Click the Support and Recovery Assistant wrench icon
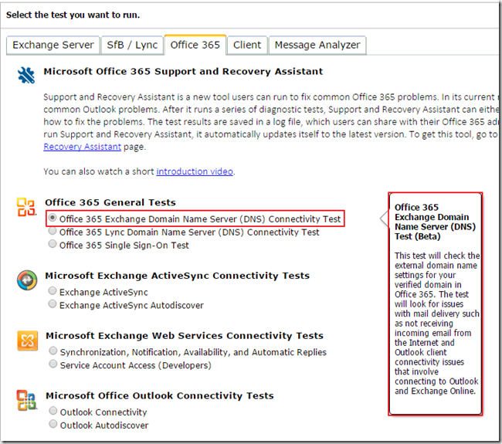This screenshot has width=502, height=444. tap(26, 75)
